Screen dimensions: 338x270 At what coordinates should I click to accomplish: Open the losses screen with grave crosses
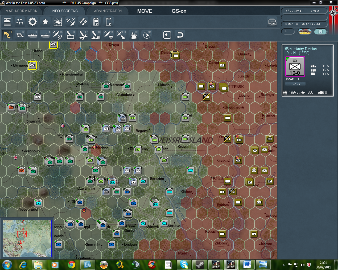click(x=19, y=22)
